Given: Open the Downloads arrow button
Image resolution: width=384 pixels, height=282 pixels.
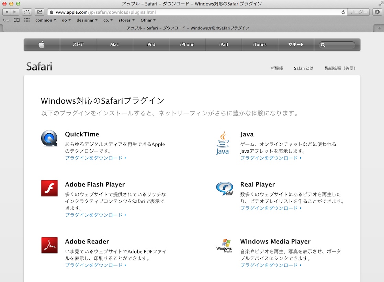Looking at the screenshot, I should [x=376, y=12].
